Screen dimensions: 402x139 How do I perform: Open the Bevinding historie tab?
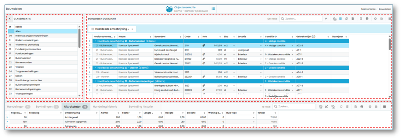[x=141, y=107]
